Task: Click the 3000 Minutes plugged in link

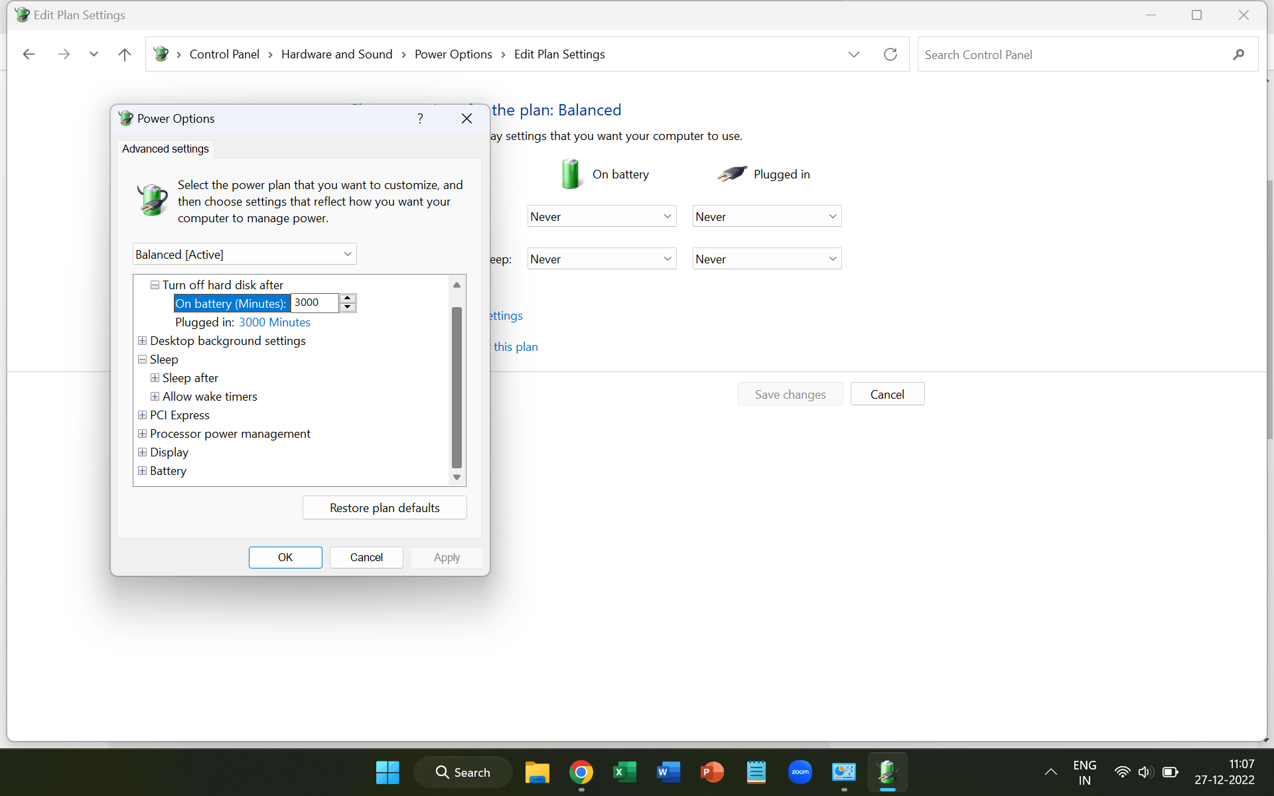Action: click(274, 322)
